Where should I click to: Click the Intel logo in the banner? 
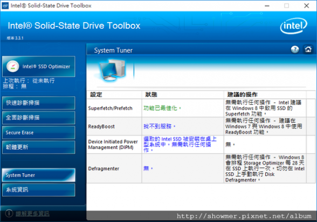(x=293, y=26)
